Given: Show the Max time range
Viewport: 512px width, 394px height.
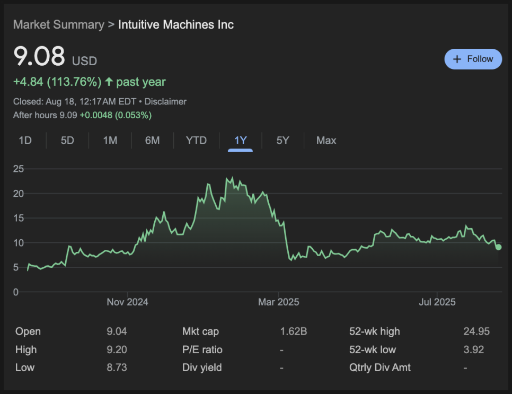Looking at the screenshot, I should 326,141.
